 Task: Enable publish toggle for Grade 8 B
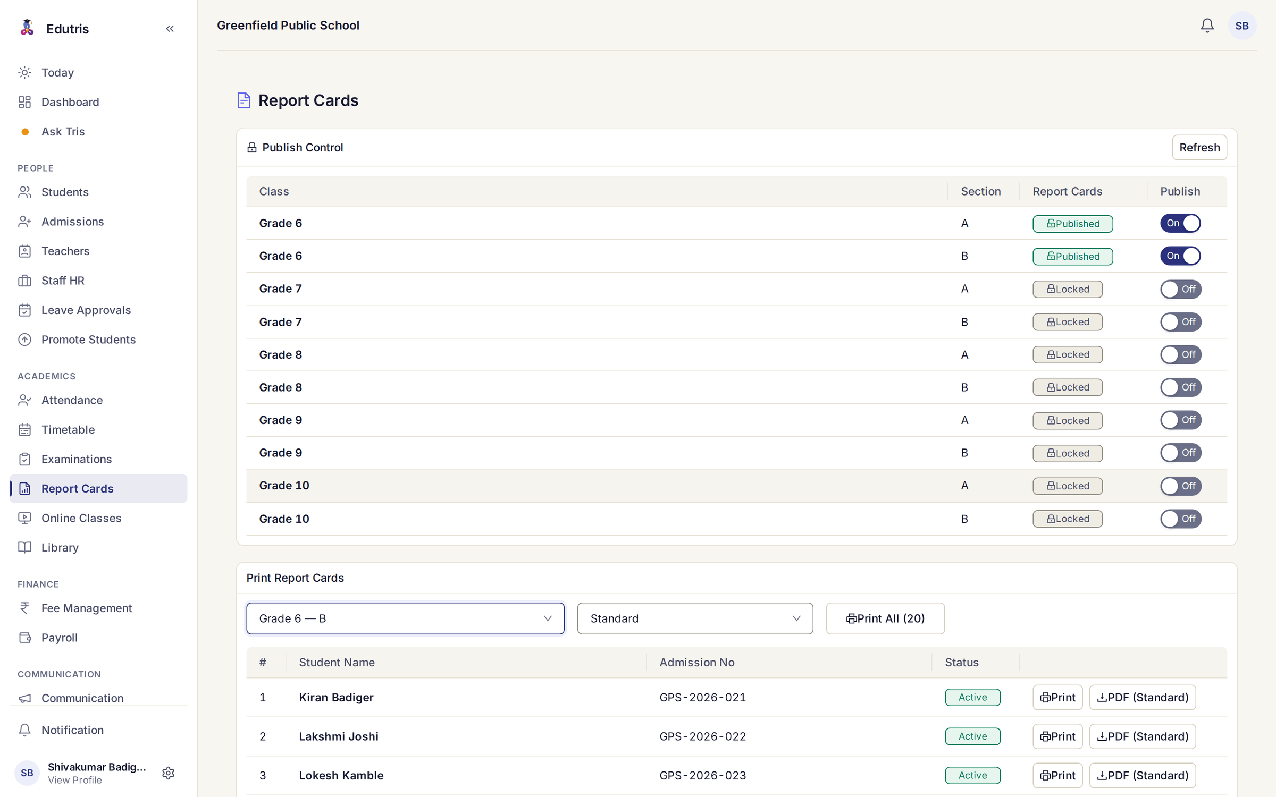point(1180,387)
